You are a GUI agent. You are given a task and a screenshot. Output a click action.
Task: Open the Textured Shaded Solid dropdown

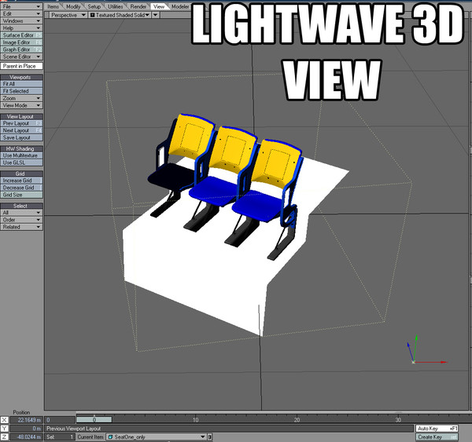[120, 15]
